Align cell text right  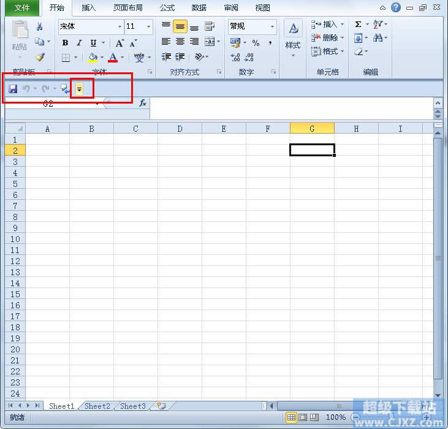pos(194,42)
